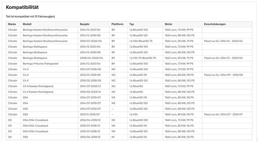The height and width of the screenshot is (142, 258).
Task: Click the KF platform cell
Action: click(x=113, y=137)
